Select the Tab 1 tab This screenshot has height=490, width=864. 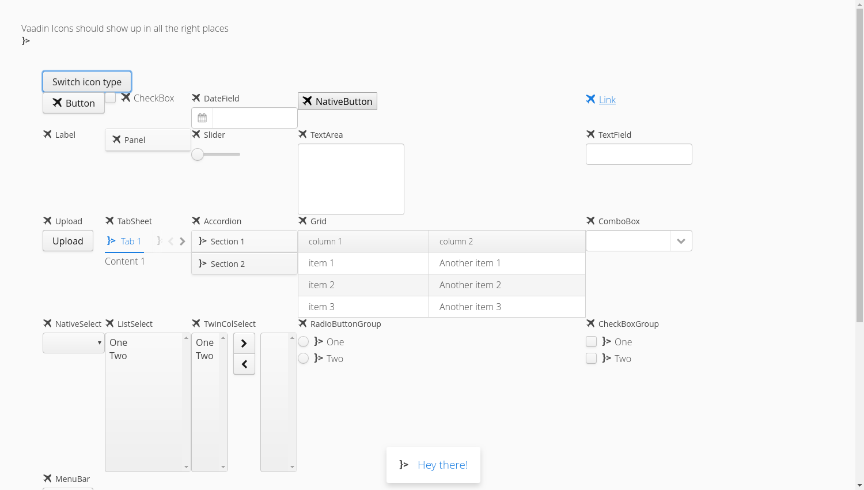click(124, 241)
